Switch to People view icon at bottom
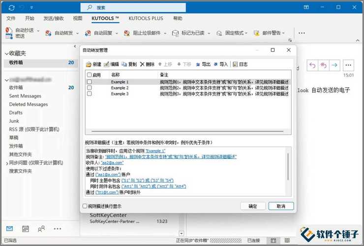This screenshot has width=364, height=246. (41, 229)
